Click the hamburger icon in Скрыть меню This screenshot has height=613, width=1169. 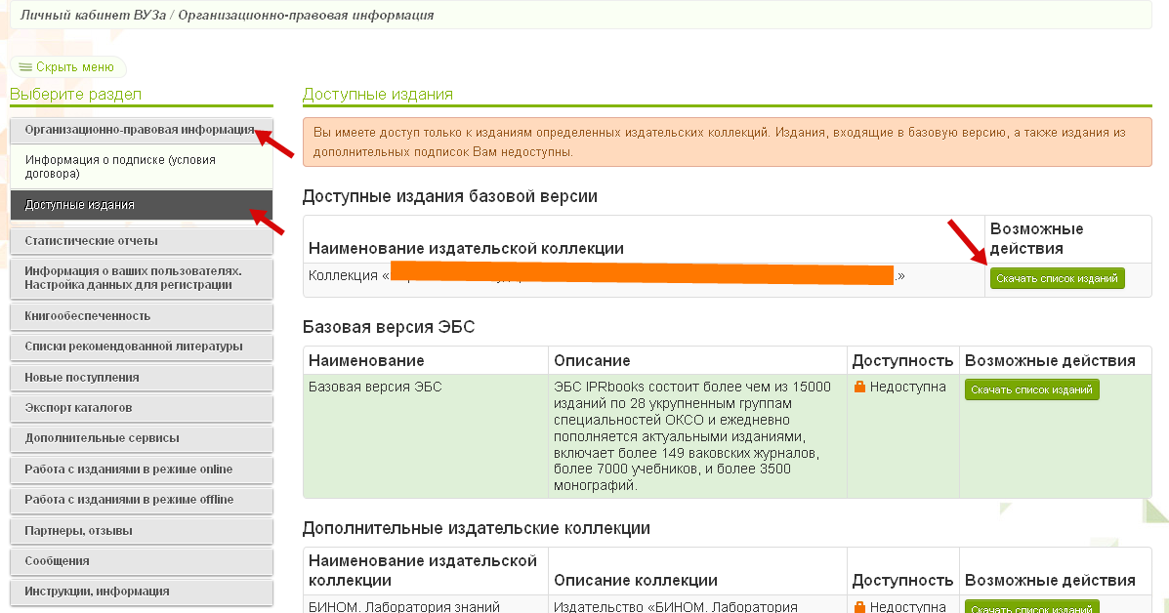tap(25, 67)
